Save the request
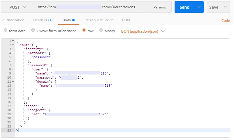The height and width of the screenshot is (140, 234). [x=214, y=7]
